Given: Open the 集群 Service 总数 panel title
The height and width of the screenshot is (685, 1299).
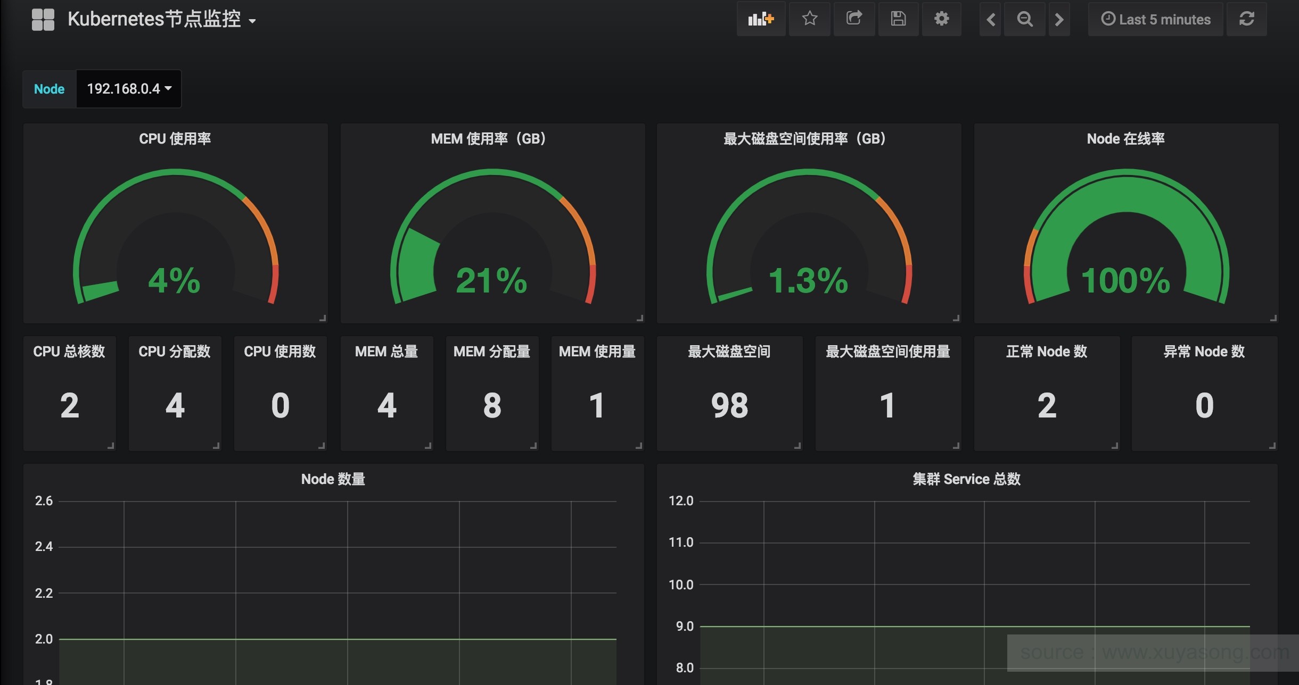Looking at the screenshot, I should point(966,479).
